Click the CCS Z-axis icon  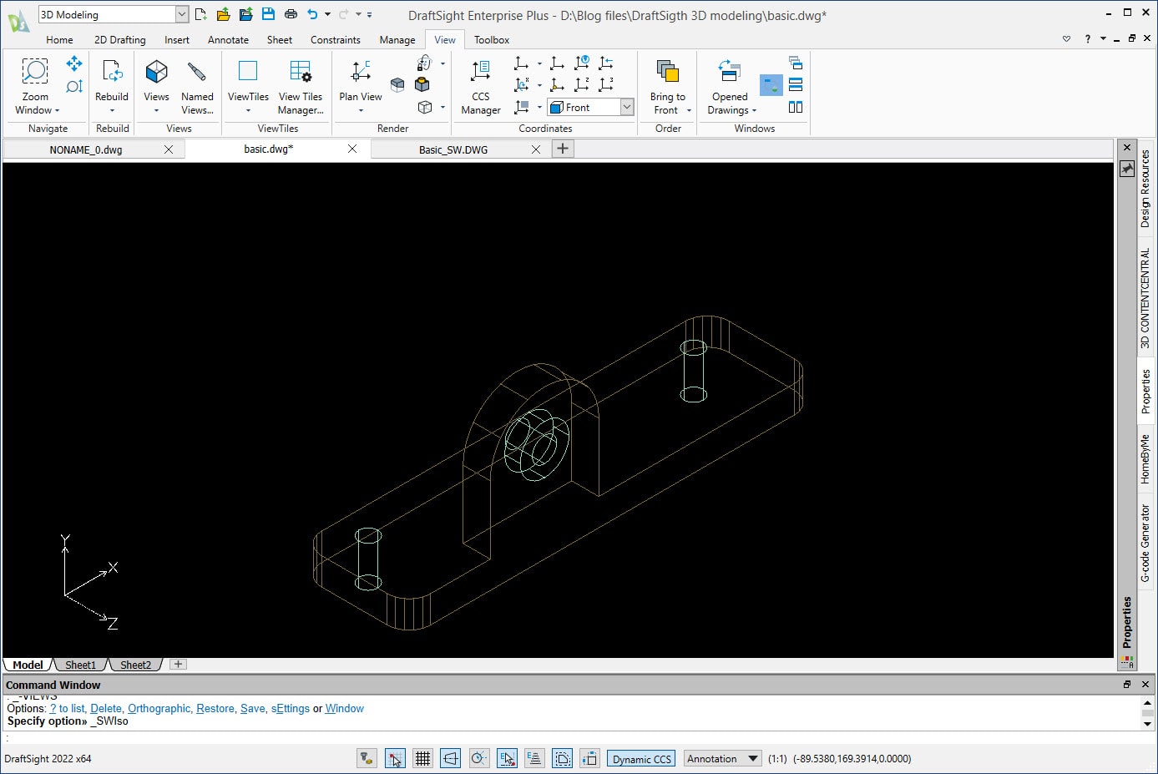coord(582,84)
